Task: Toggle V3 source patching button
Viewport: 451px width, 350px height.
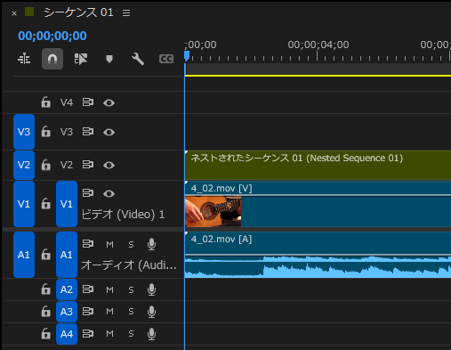Action: pyautogui.click(x=24, y=132)
